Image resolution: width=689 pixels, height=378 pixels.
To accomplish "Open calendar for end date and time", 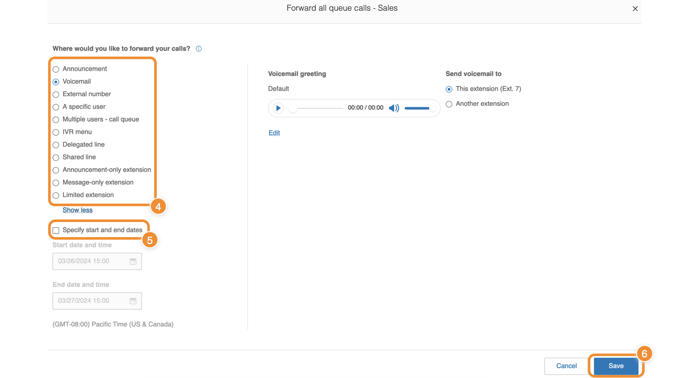I will point(133,301).
